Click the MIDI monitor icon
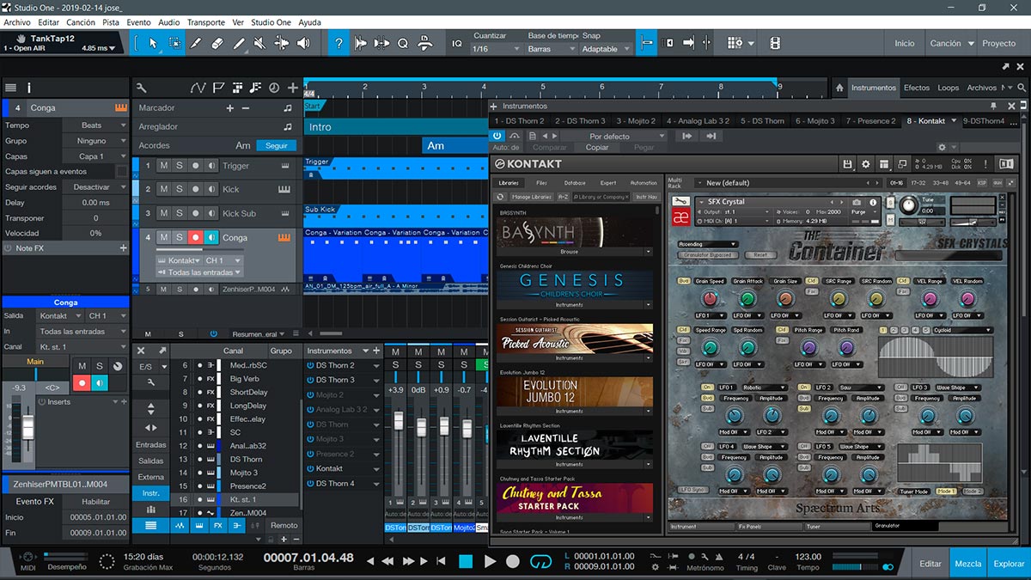The image size is (1031, 580). (28, 557)
